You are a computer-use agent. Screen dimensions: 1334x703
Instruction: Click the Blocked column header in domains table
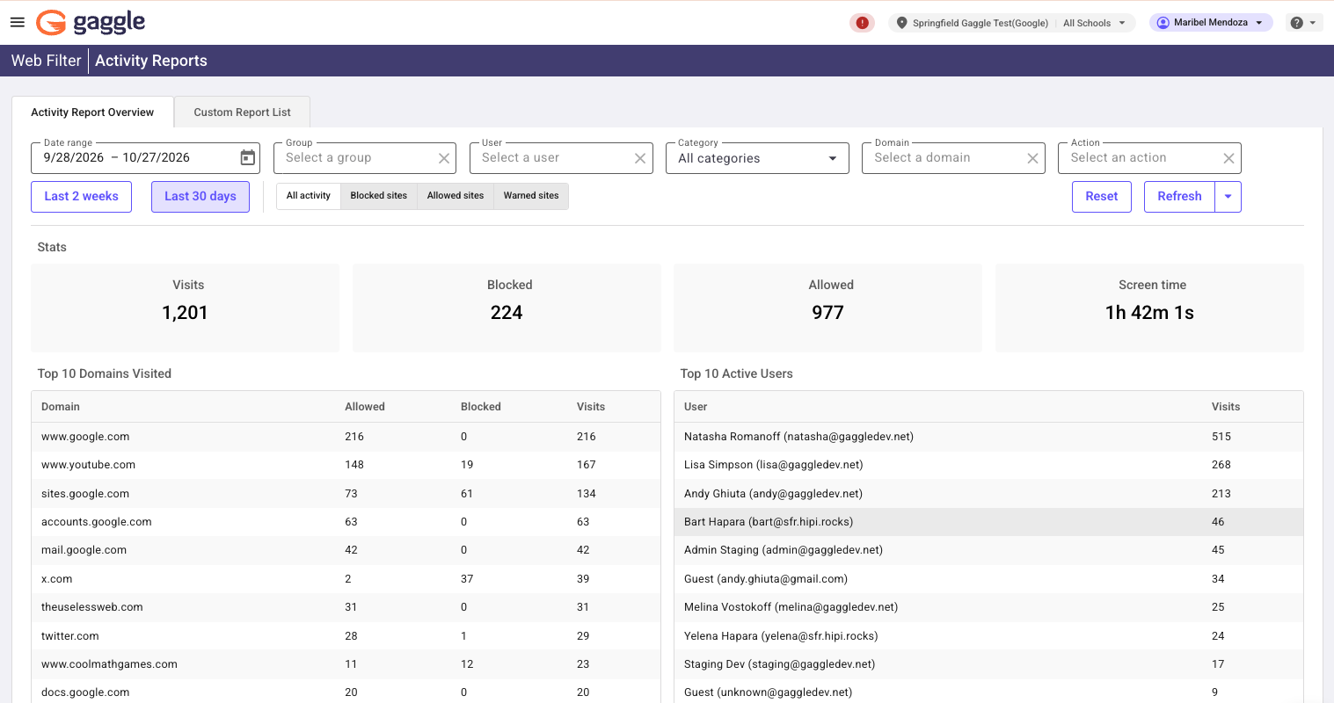[481, 407]
